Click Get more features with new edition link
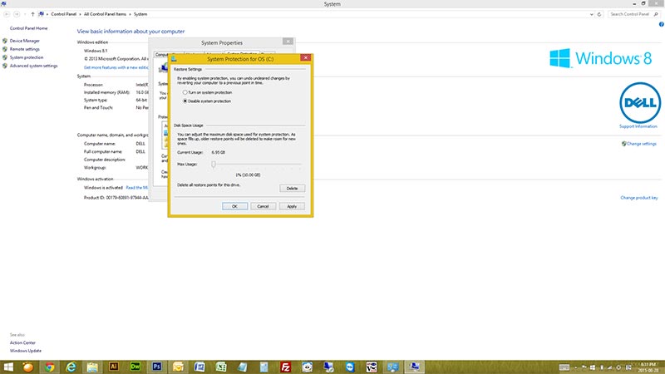665x374 pixels. tap(116, 67)
